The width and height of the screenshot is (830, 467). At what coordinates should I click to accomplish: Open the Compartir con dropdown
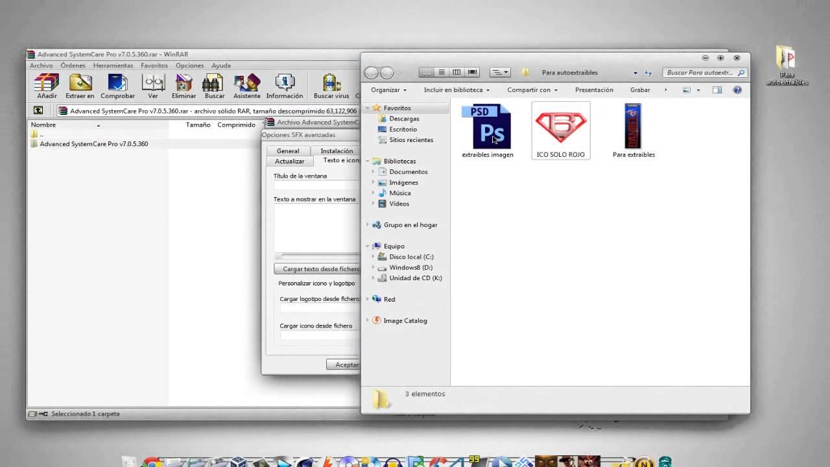click(532, 90)
